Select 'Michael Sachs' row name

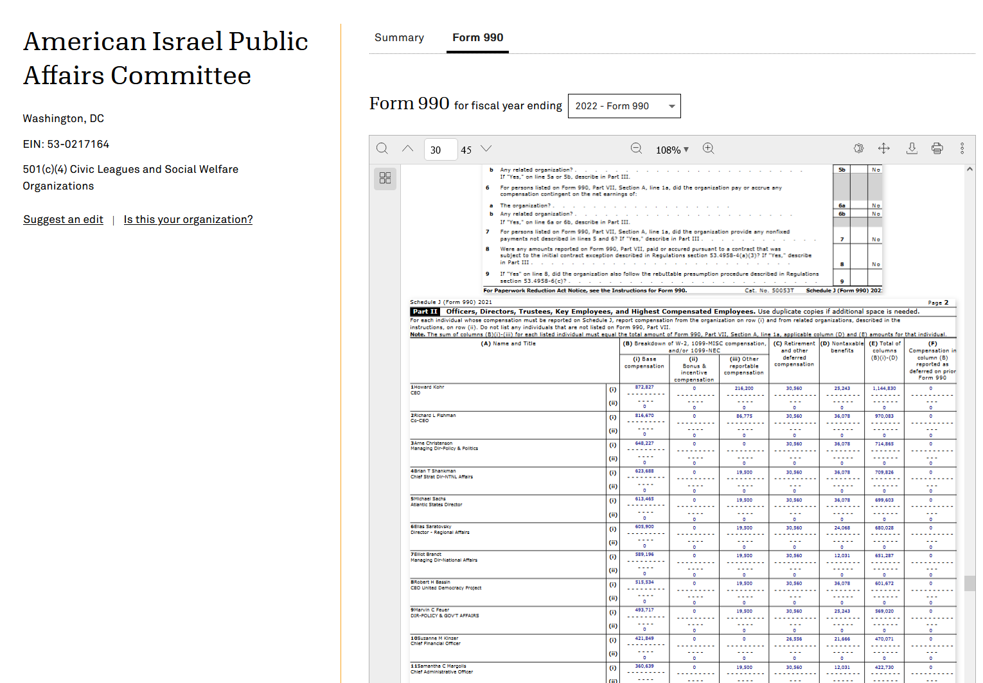tap(429, 499)
